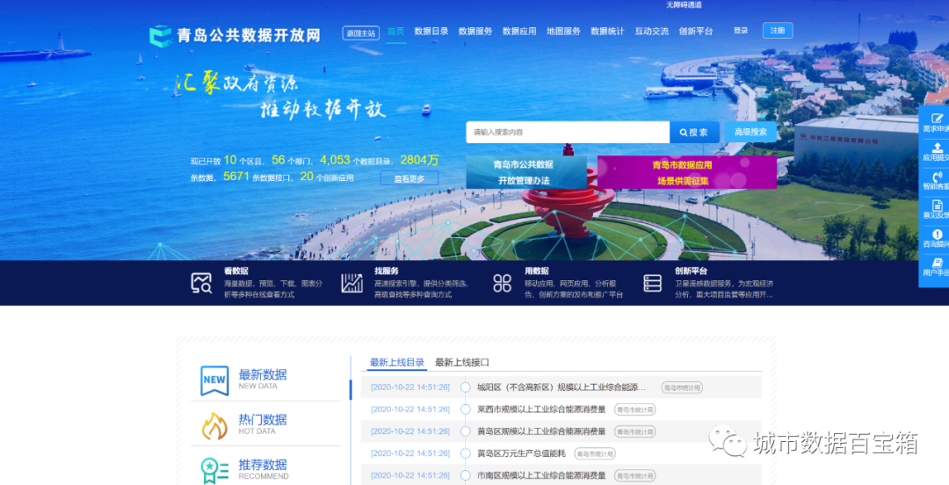Screen dimensions: 949x485
Task: Click the 创新平台 server stack icon
Action: (652, 283)
